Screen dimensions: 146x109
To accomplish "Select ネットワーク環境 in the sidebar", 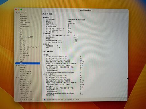I will pos(25,72).
